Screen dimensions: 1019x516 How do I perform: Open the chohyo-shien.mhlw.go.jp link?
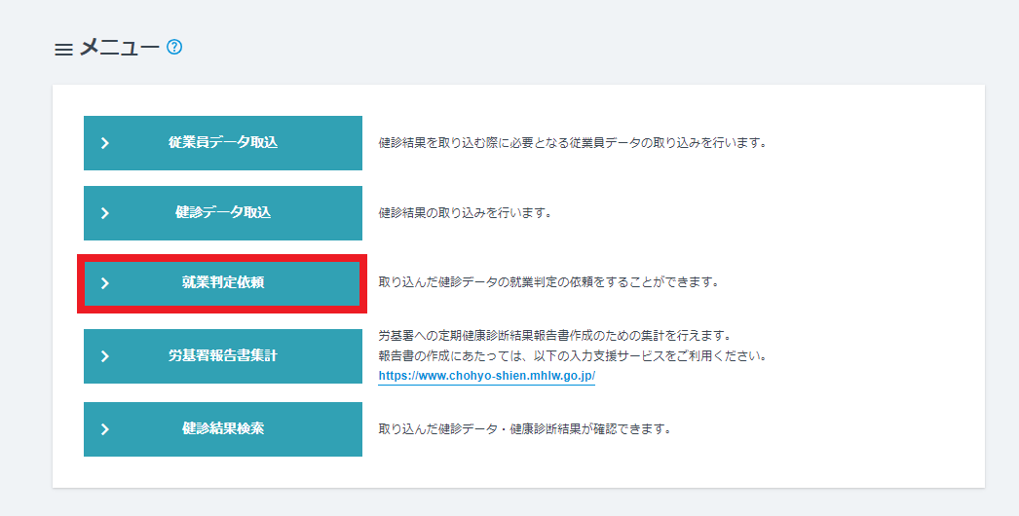click(486, 375)
